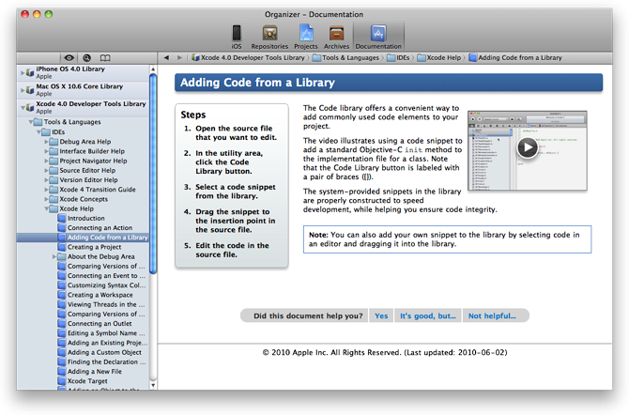This screenshot has height=415, width=629.
Task: Collapse the Tools & Languages folder
Action: pos(31,122)
